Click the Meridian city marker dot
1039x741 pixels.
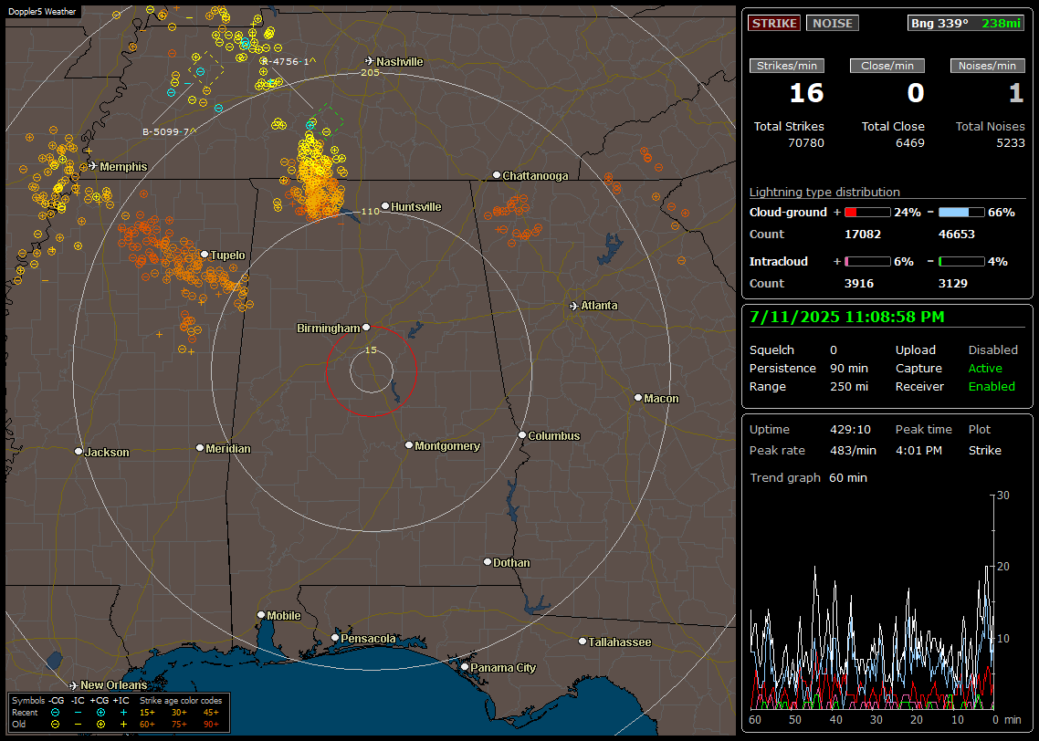[200, 448]
